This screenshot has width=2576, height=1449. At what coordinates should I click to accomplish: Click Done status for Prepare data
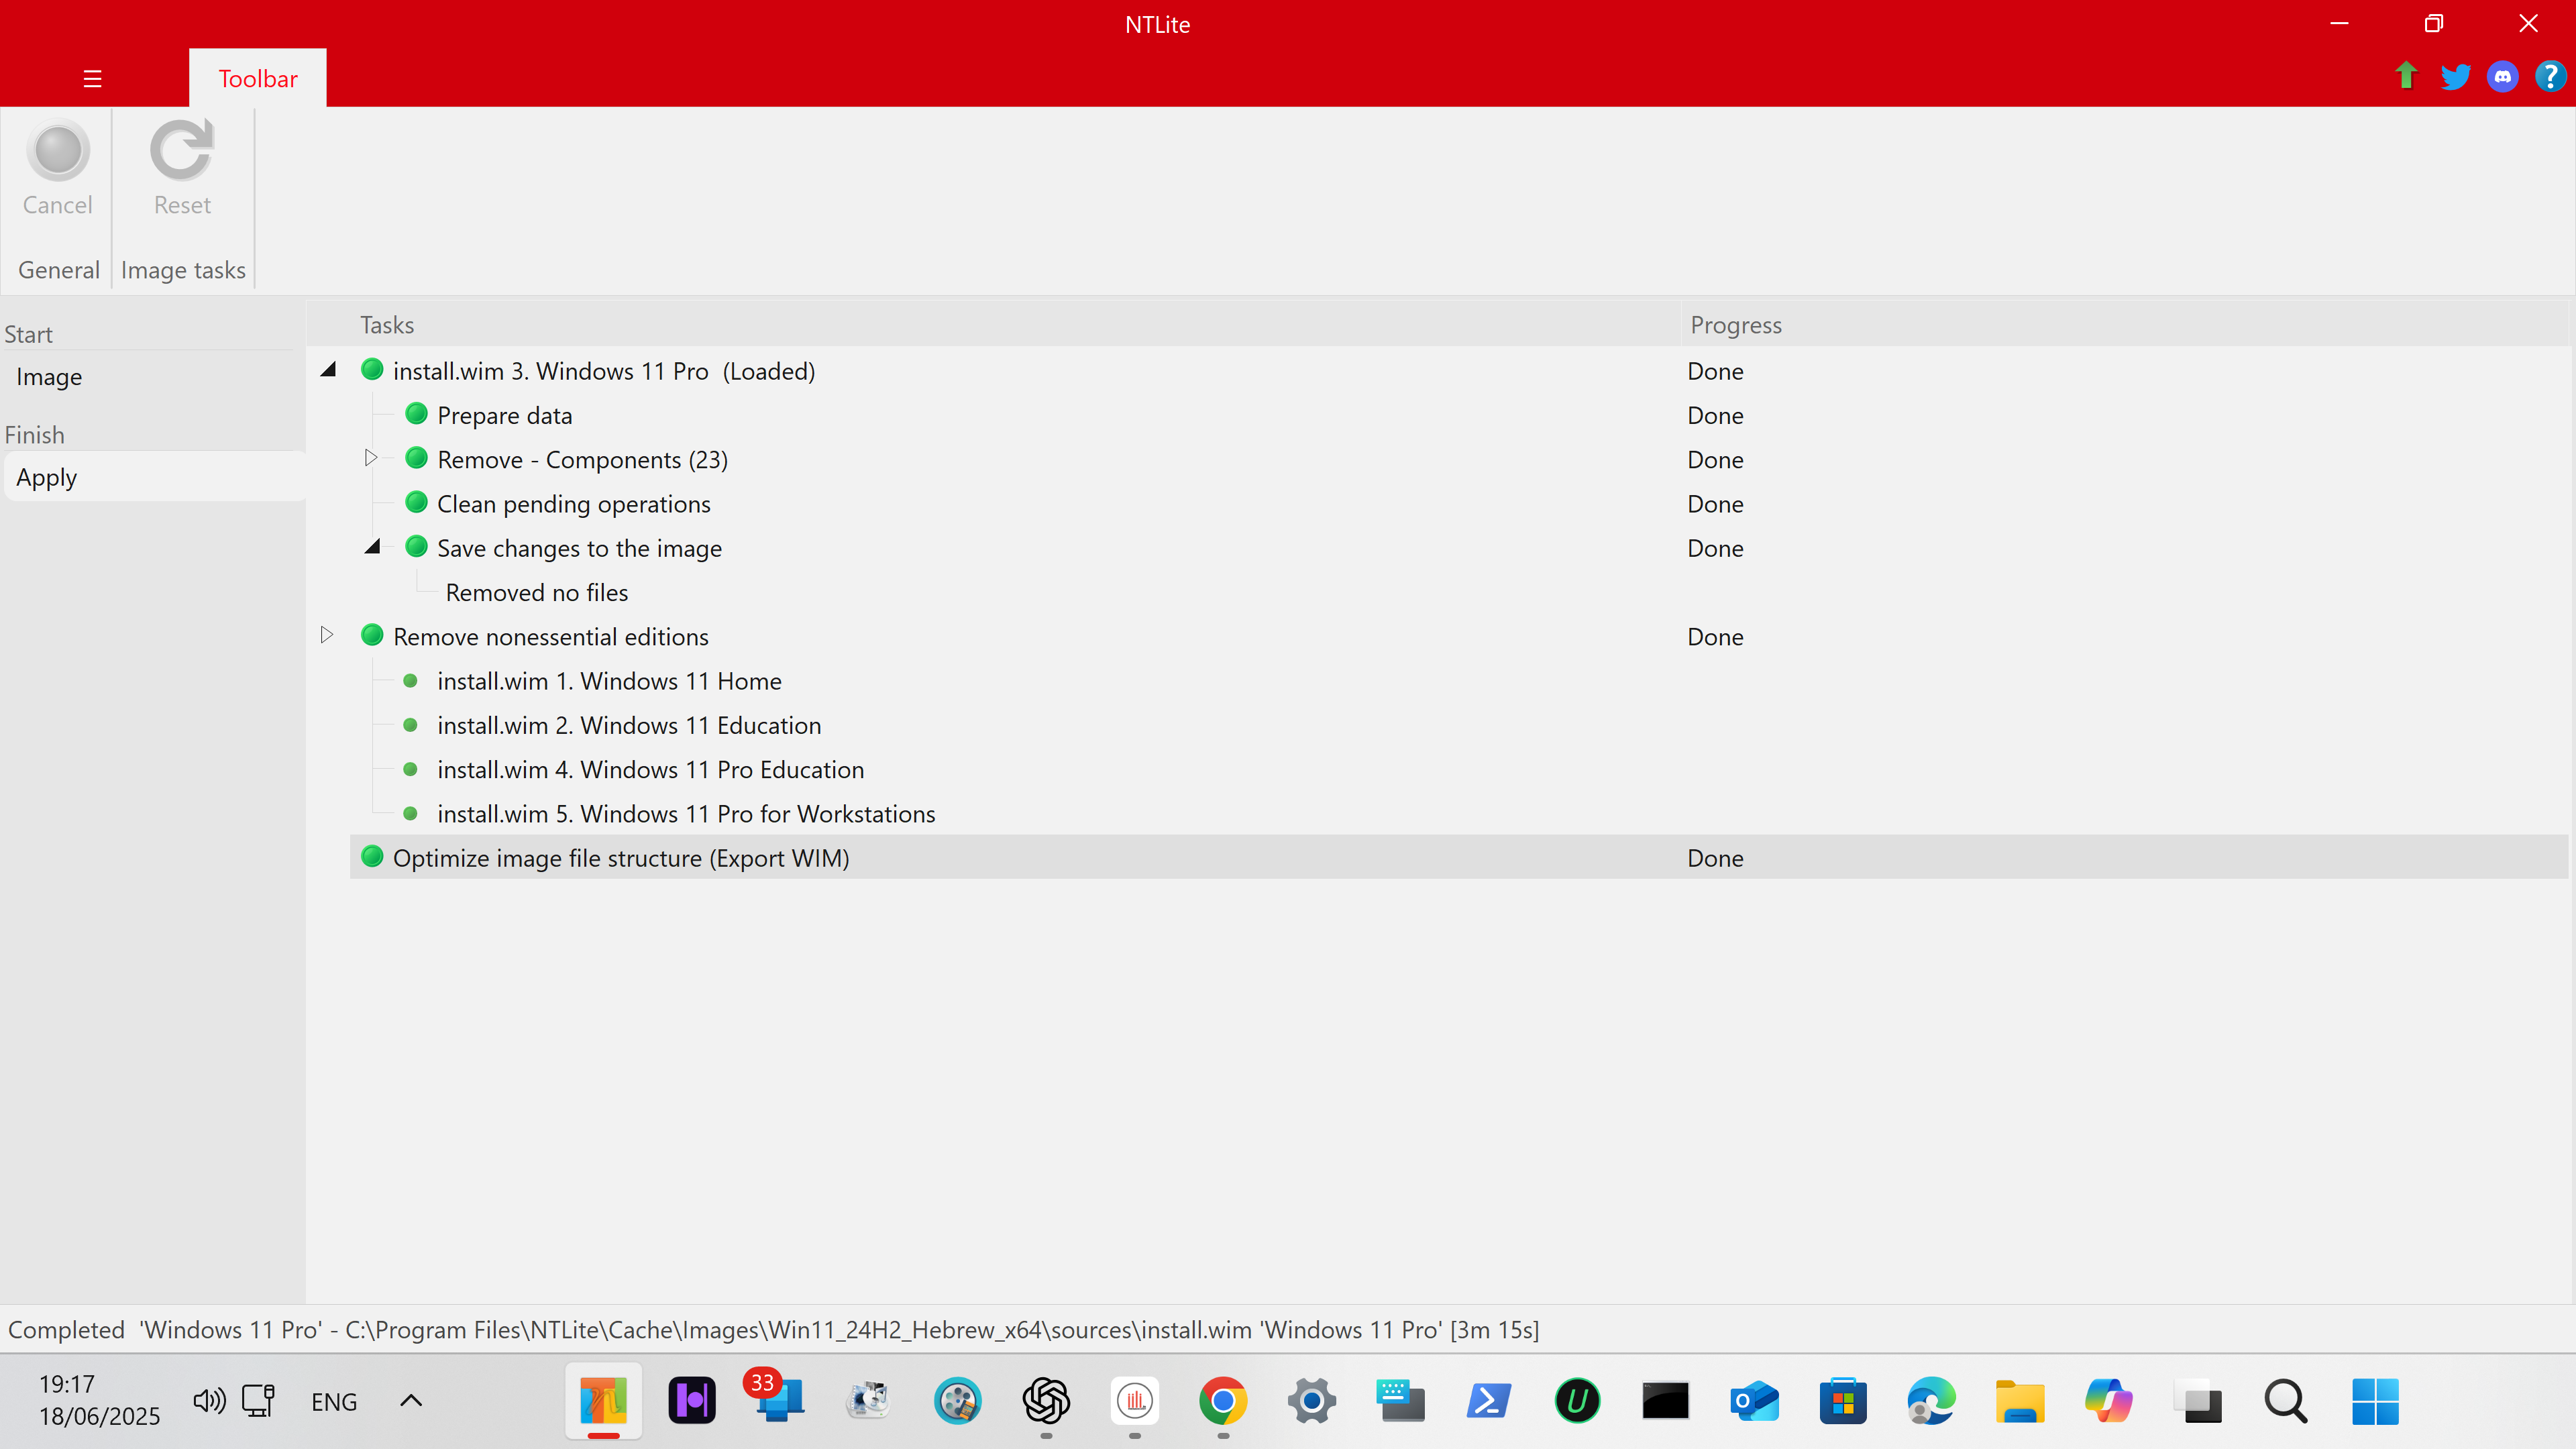click(1715, 415)
